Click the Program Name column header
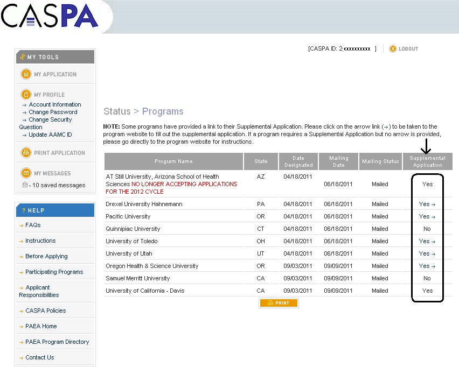459x367 pixels. pos(173,161)
